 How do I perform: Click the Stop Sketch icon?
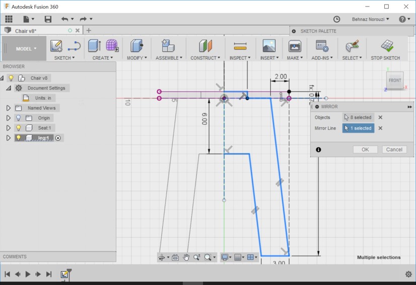point(387,46)
